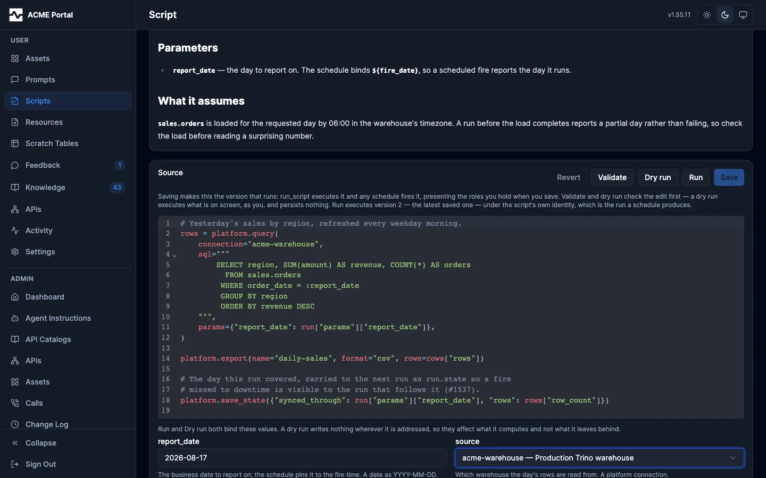Click the Collapse sidebar label

41,443
